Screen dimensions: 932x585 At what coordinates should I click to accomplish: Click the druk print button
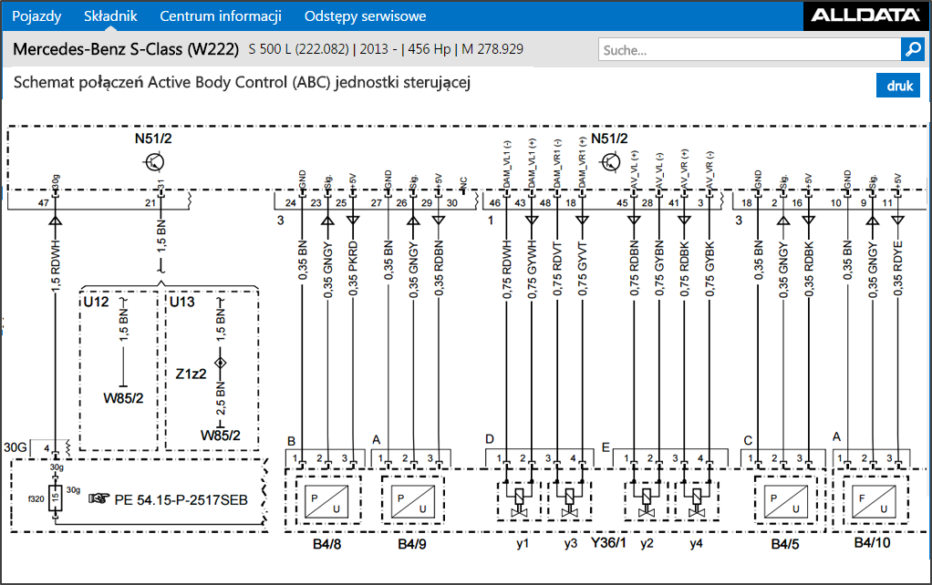(899, 86)
